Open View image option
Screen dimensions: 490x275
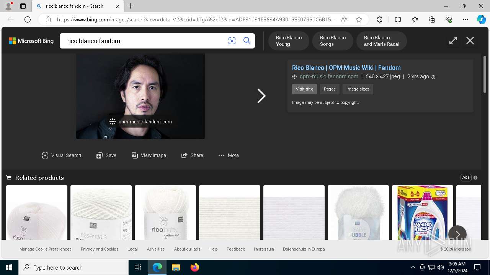(x=149, y=155)
